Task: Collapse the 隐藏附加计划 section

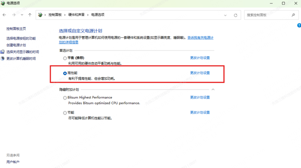Action: [x=213, y=90]
